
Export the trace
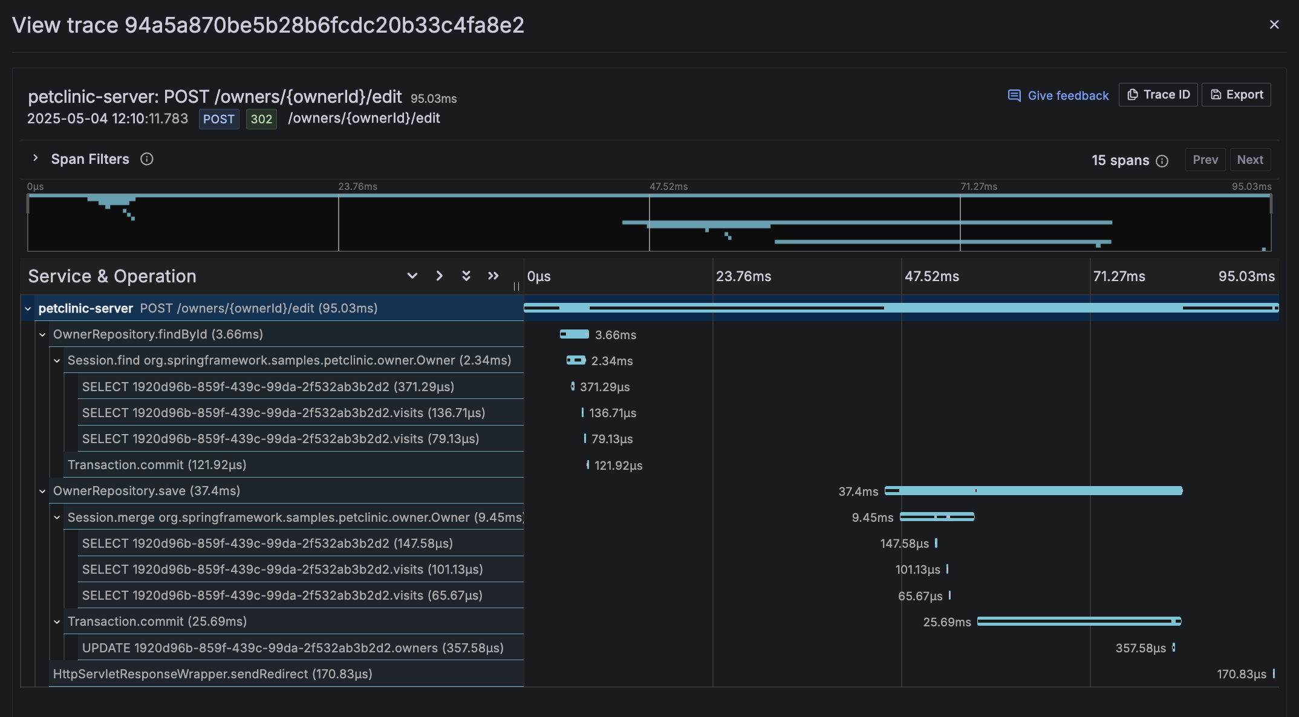coord(1236,95)
